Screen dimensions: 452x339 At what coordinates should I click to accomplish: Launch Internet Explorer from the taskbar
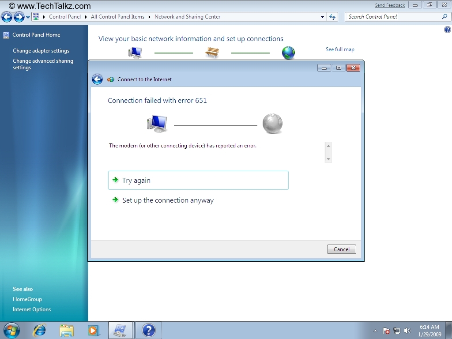(40, 330)
